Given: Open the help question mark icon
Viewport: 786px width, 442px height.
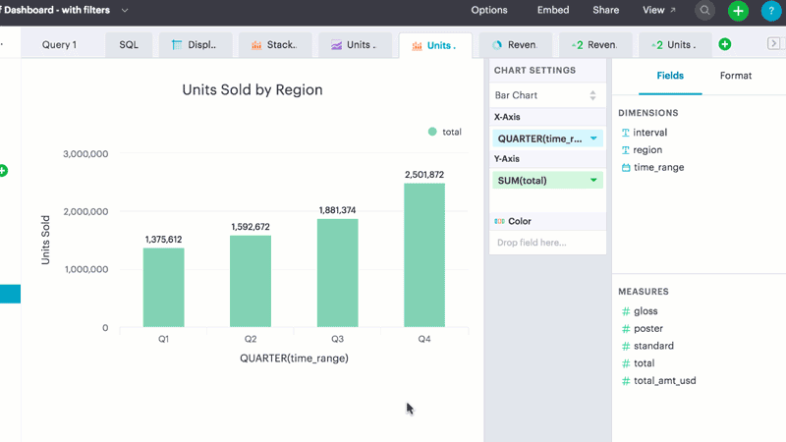Looking at the screenshot, I should coord(771,11).
